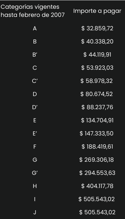Click the amount $ 44.119,91
Screen dimensions: 125x219
point(97,55)
